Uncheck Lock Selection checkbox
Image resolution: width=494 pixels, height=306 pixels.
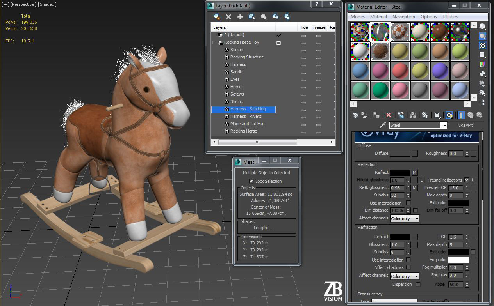251,181
